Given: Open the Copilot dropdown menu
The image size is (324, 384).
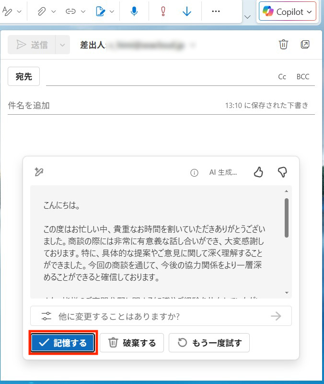Looking at the screenshot, I should click(x=287, y=12).
